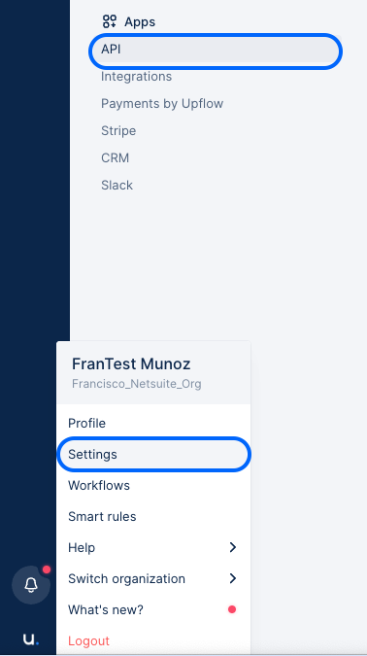Open Profile from the user menu
Screen dimensions: 367x656
pyautogui.click(x=153, y=423)
